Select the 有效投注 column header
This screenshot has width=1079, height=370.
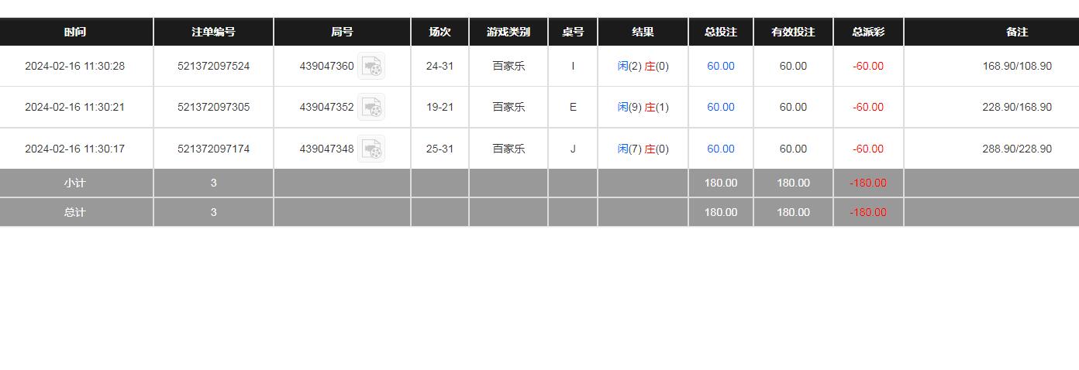[x=793, y=32]
